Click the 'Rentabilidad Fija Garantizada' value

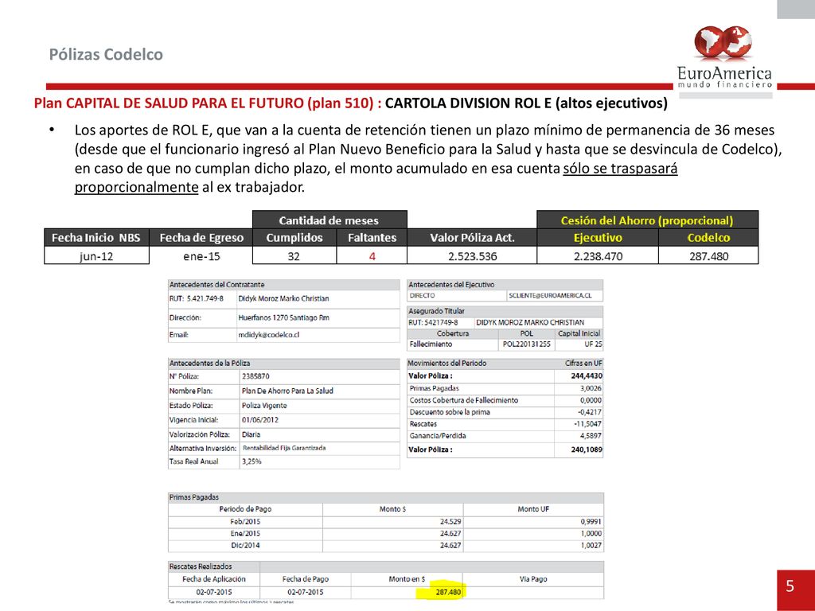click(x=284, y=448)
